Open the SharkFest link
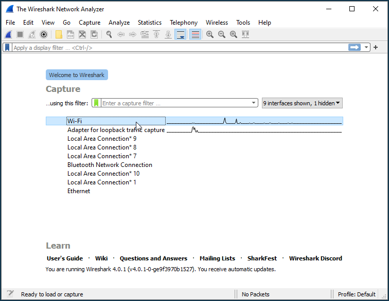 tap(262, 258)
